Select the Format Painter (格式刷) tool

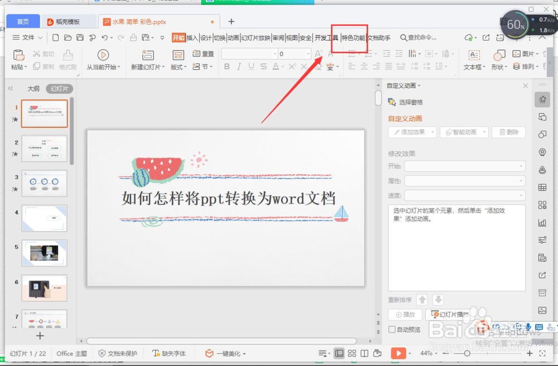tap(67, 57)
